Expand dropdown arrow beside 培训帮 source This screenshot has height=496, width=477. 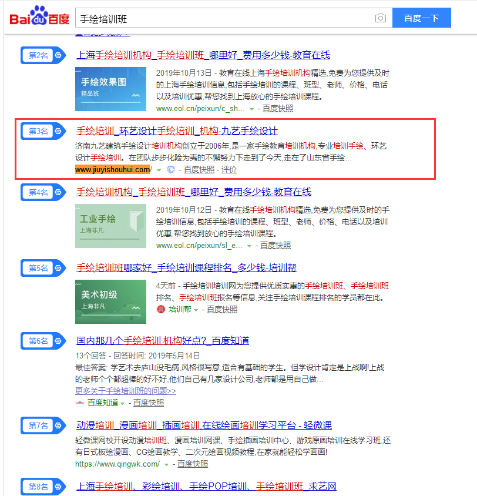[196, 310]
